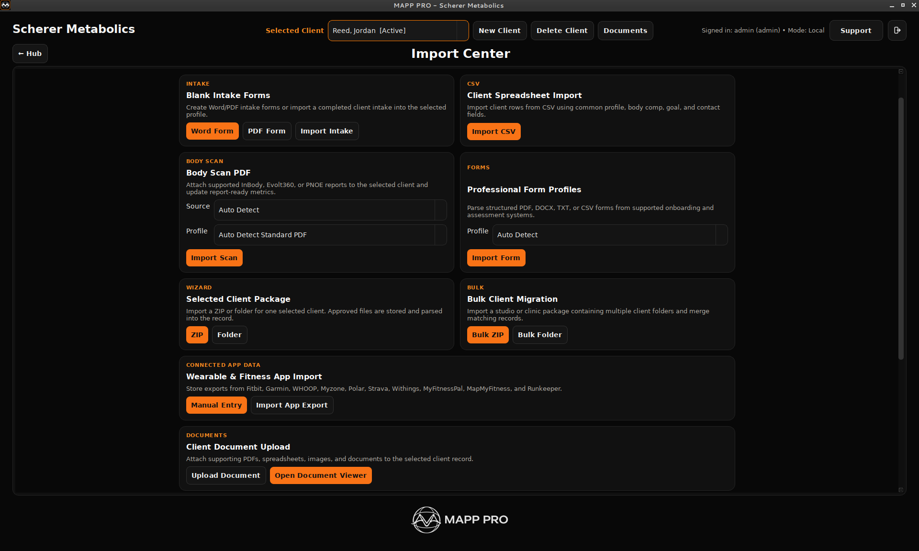Click the "DOCUMENTS" section label

point(207,435)
